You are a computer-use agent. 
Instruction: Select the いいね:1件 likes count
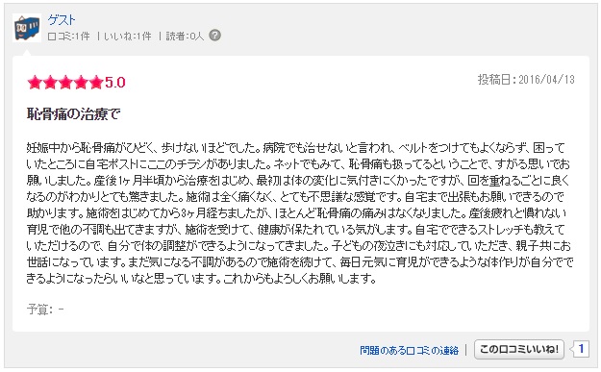[128, 37]
